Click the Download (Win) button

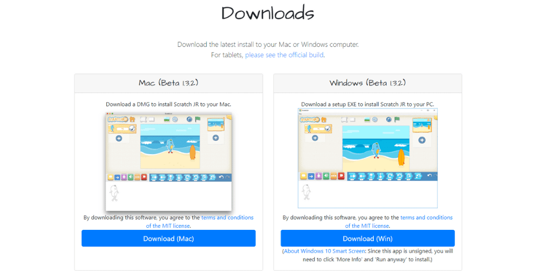click(x=368, y=238)
